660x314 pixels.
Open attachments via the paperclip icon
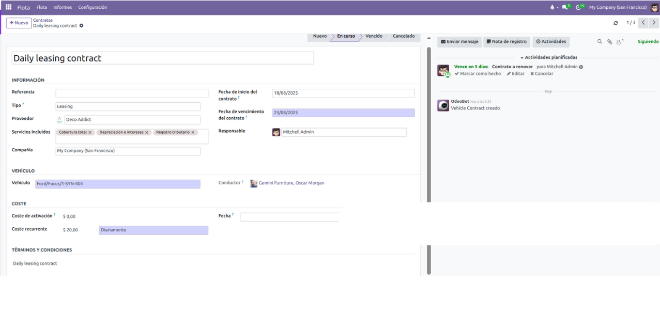tap(609, 42)
